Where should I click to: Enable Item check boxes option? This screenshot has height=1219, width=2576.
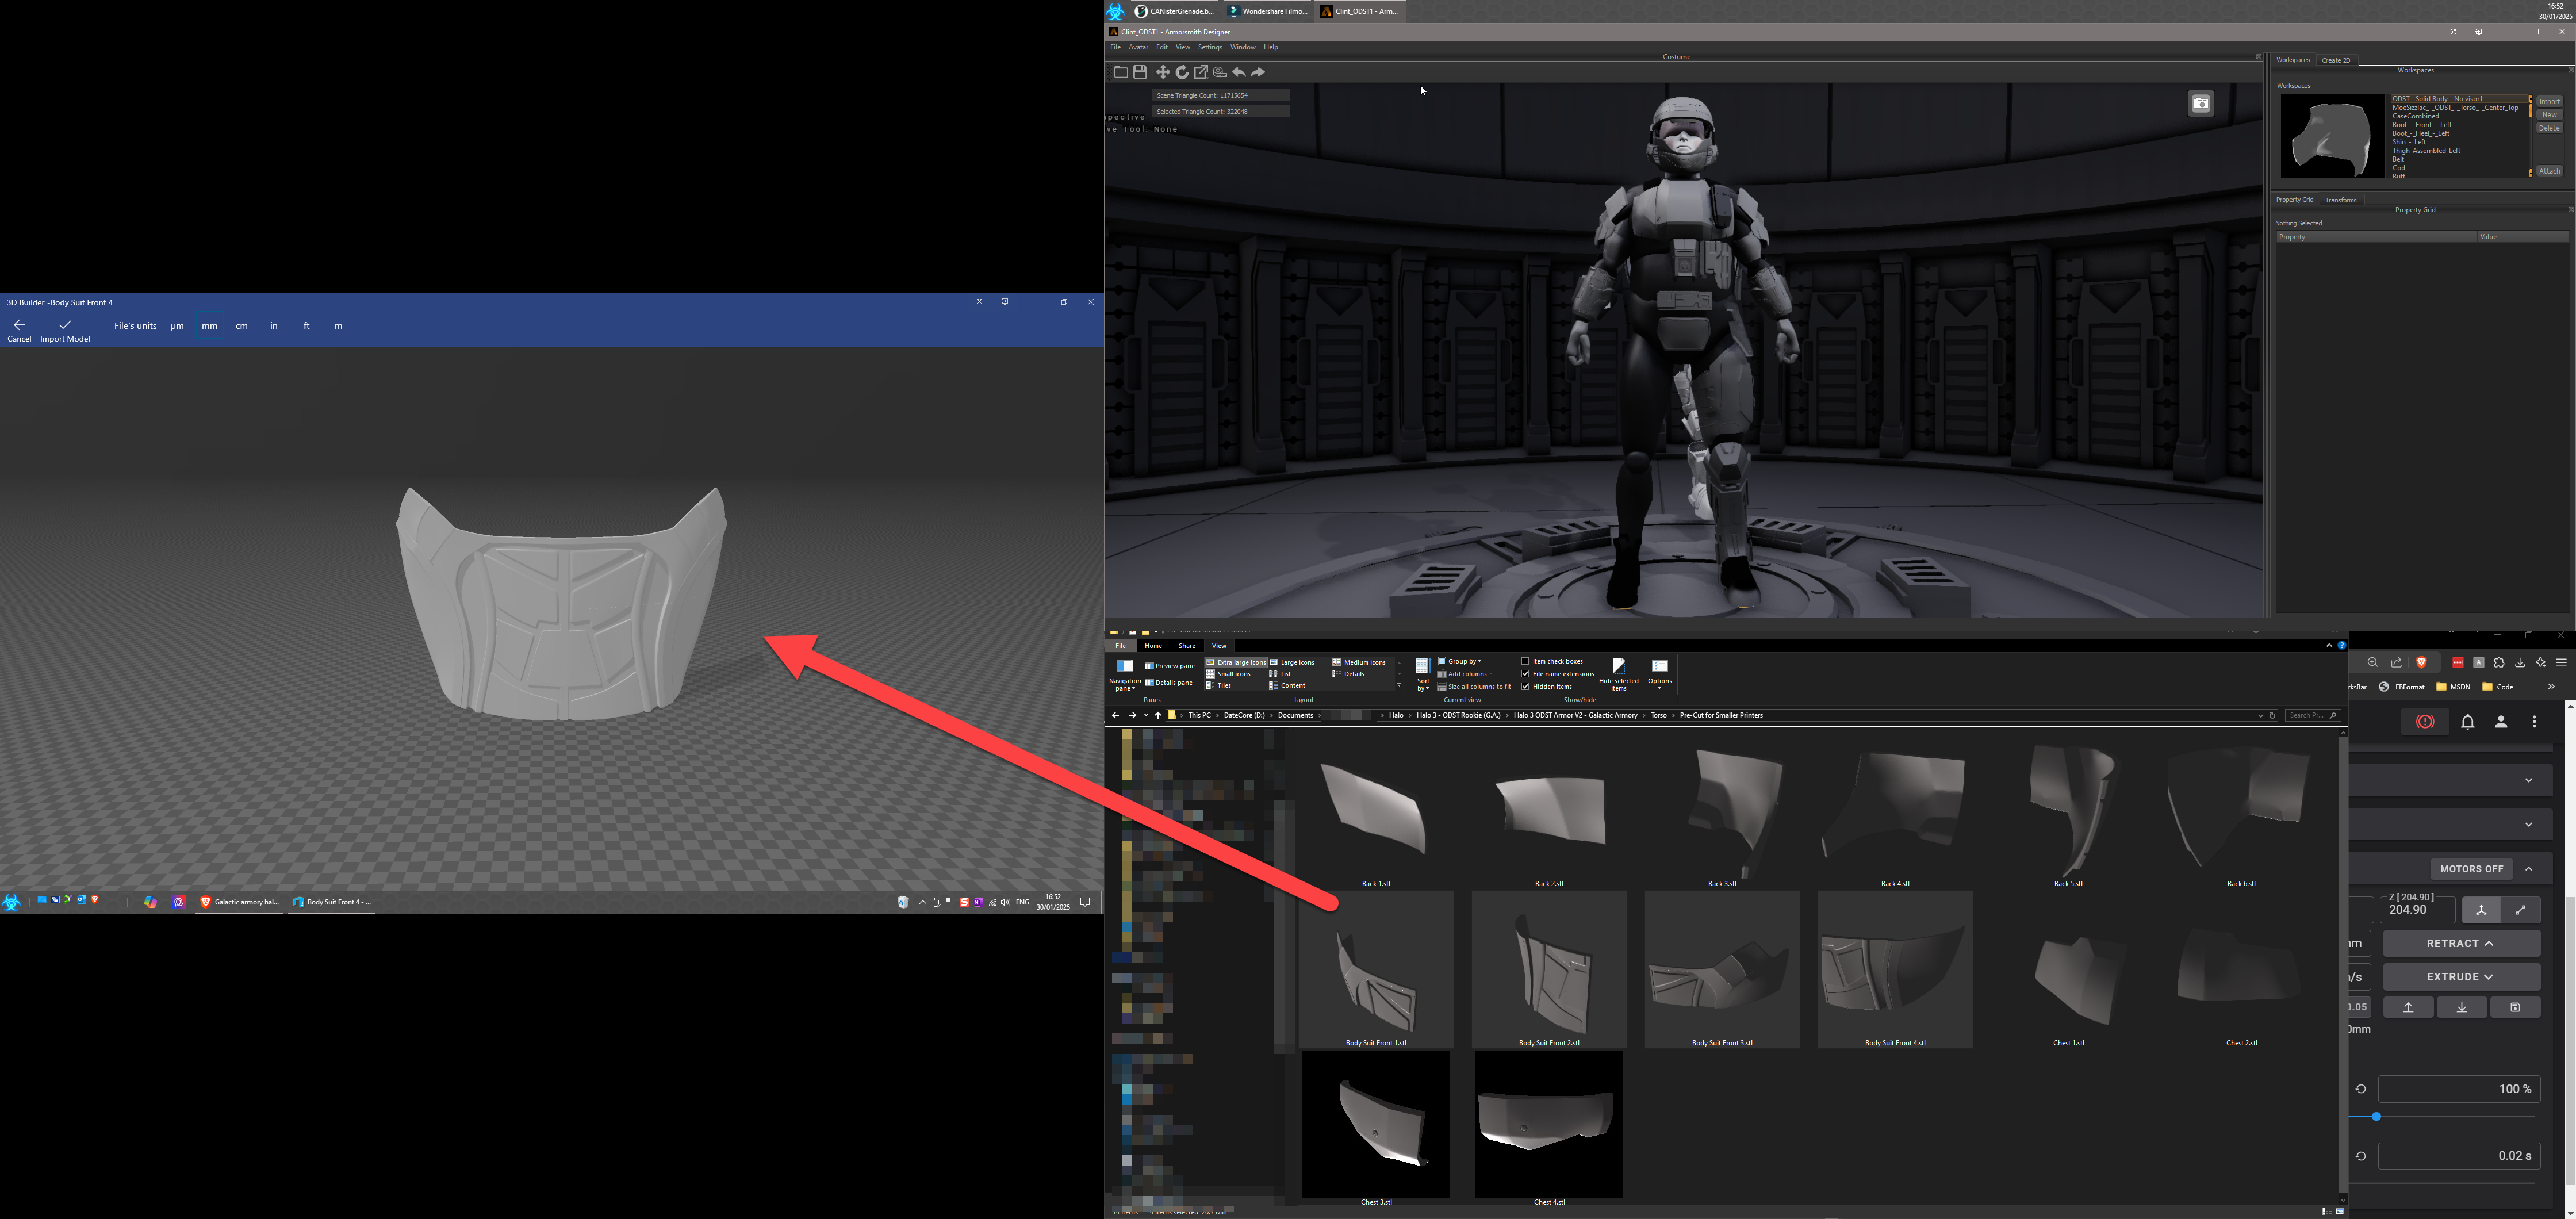tap(1525, 661)
